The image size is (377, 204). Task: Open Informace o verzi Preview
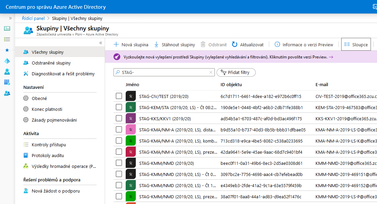pos(304,45)
